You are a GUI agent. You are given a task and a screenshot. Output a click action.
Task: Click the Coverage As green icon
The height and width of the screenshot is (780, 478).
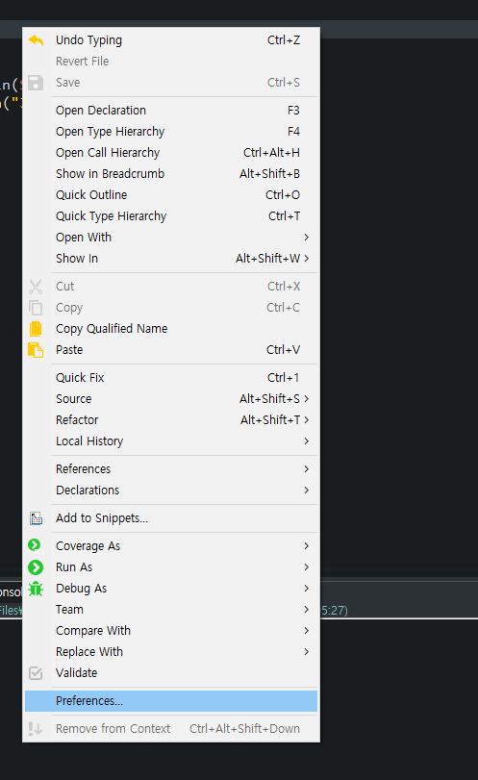pyautogui.click(x=35, y=545)
